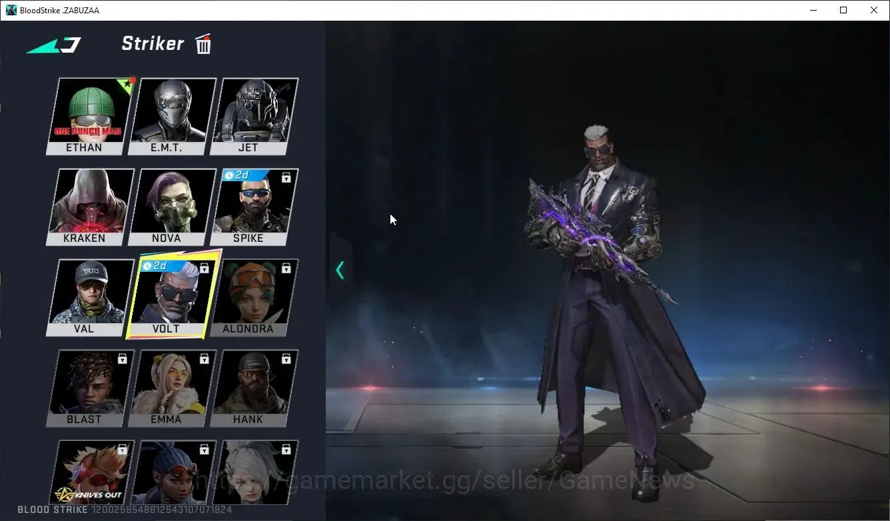Screen dimensions: 890x521
Task: Maximize the BloodStrike window
Action: click(843, 10)
